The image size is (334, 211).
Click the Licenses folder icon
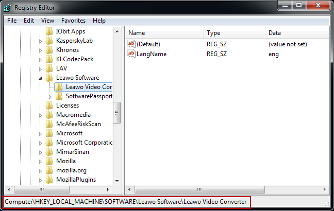pyautogui.click(x=49, y=105)
